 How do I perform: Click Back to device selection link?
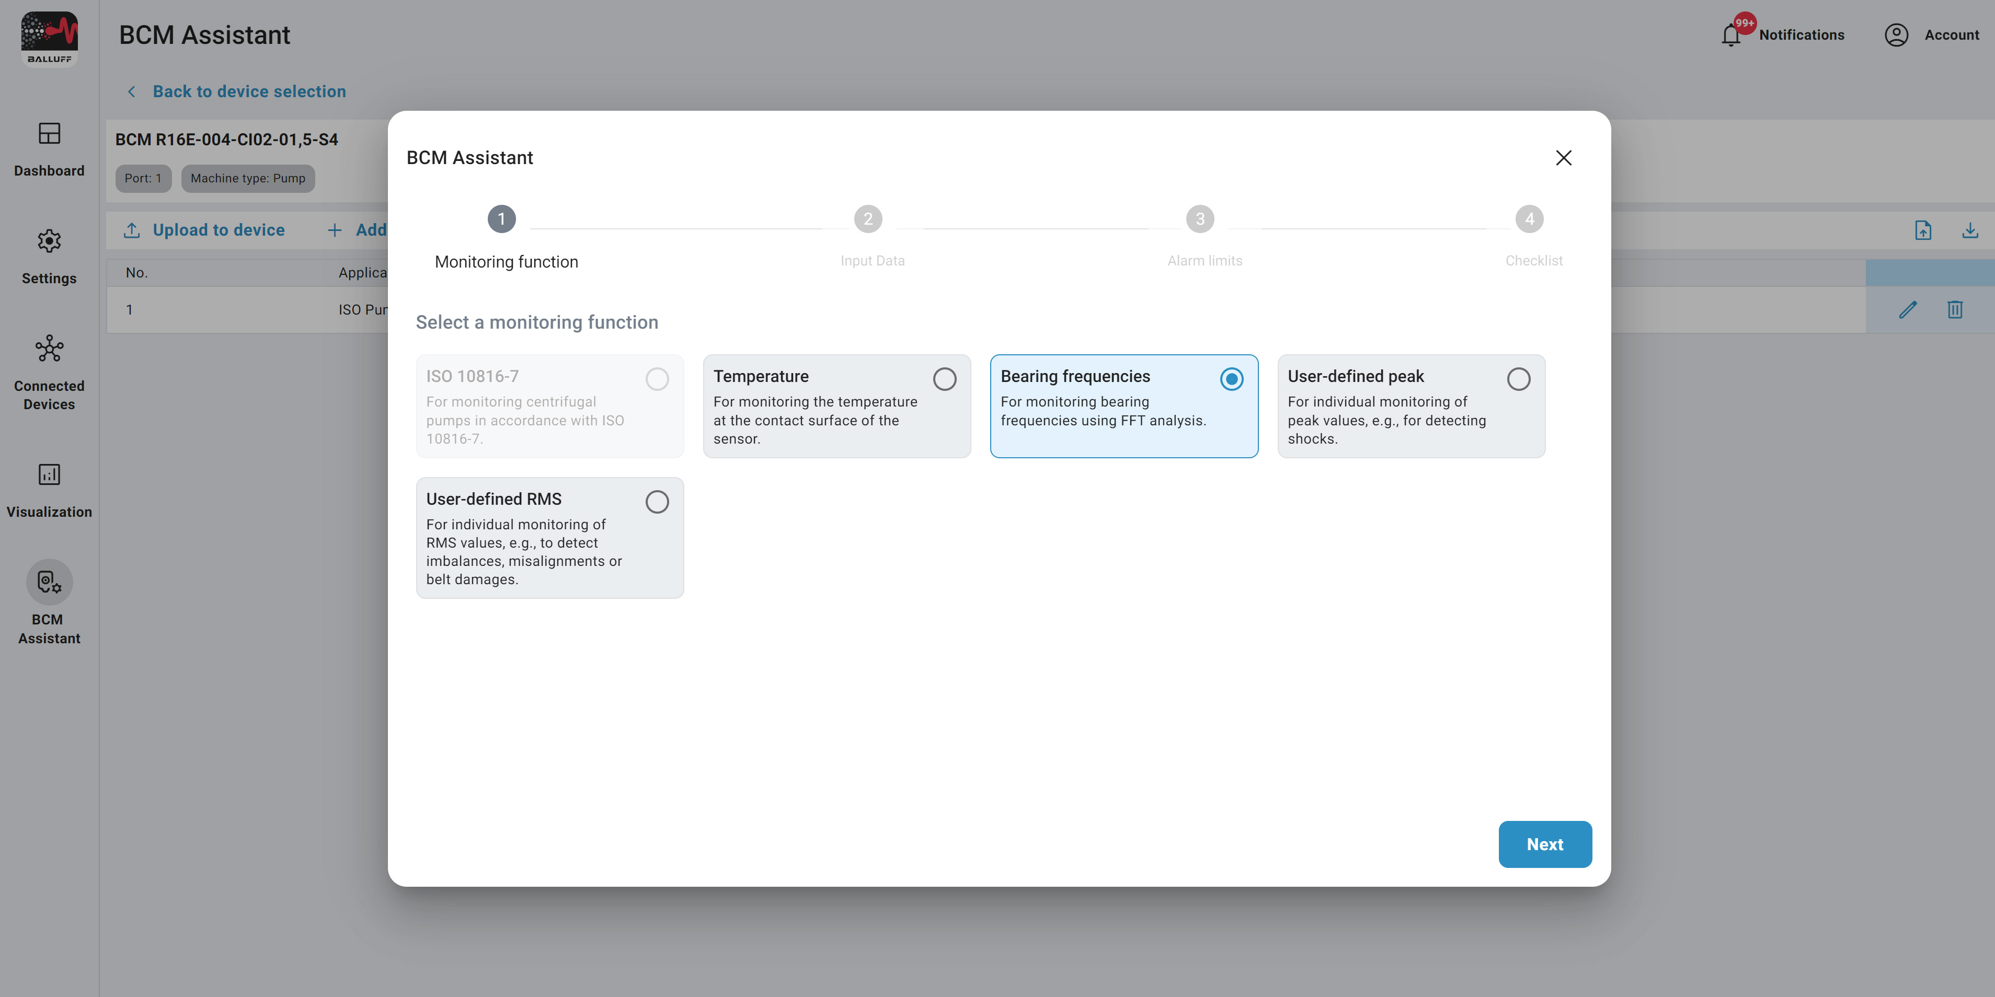pyautogui.click(x=249, y=91)
